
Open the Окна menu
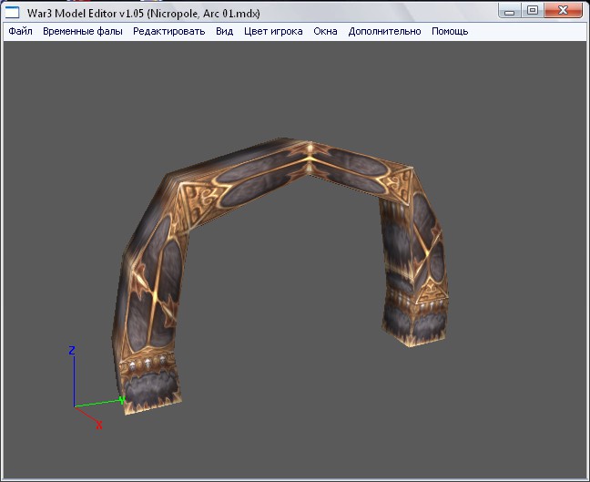click(325, 31)
